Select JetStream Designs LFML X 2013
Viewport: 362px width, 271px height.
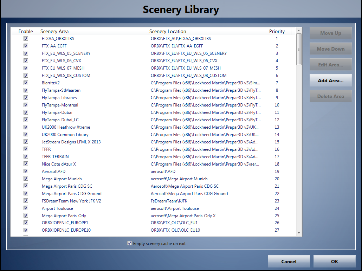tap(71, 142)
